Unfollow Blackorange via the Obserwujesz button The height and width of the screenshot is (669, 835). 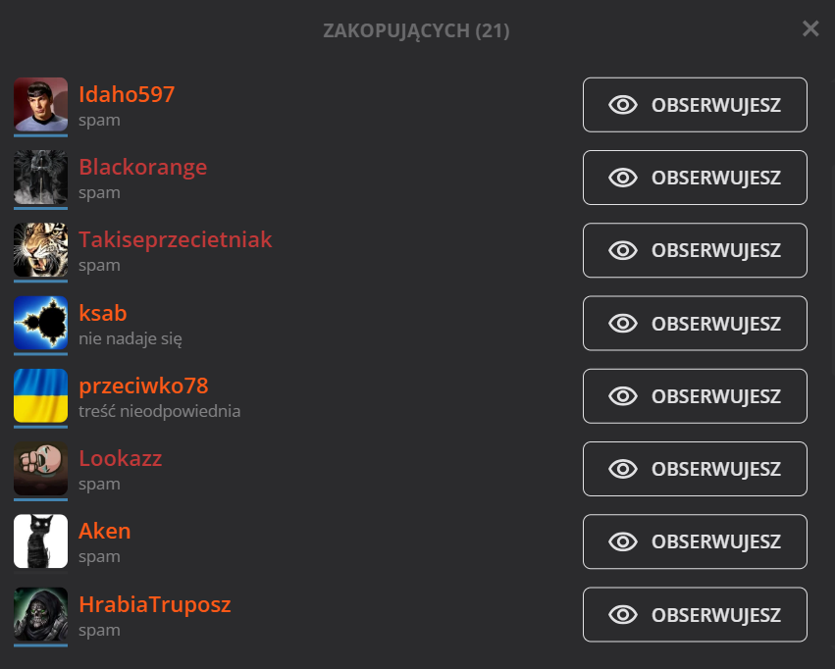[x=695, y=178]
